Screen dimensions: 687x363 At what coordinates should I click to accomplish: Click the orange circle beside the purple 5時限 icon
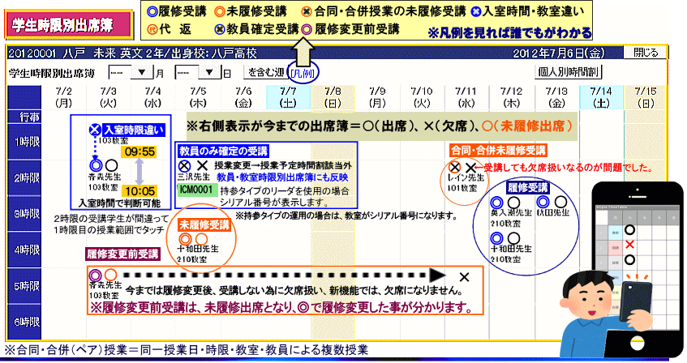pyautogui.click(x=111, y=275)
